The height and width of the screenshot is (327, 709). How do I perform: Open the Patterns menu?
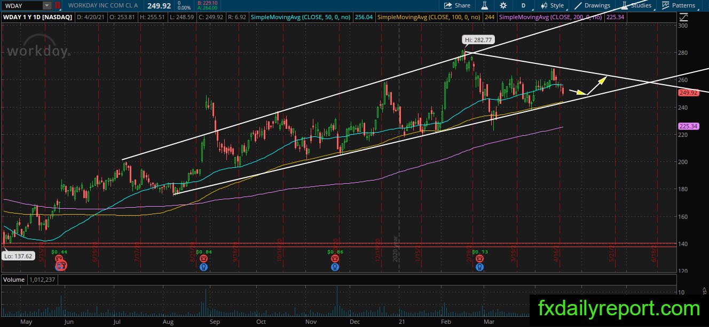tap(678, 5)
